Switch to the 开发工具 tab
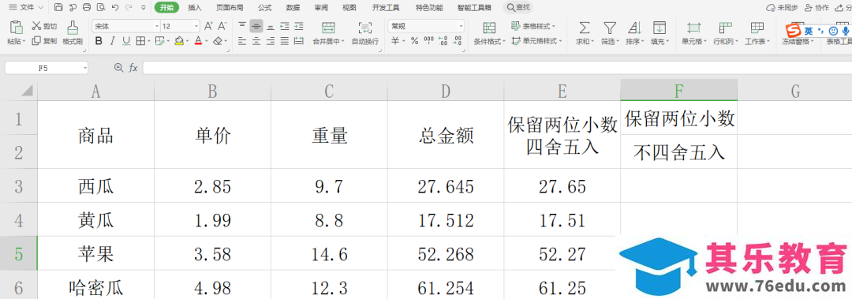 pyautogui.click(x=386, y=8)
